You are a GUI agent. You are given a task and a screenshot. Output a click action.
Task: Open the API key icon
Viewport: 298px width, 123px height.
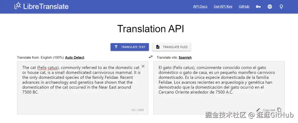(x=258, y=7)
